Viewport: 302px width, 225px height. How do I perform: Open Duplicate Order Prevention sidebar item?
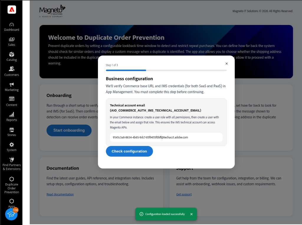(12, 185)
